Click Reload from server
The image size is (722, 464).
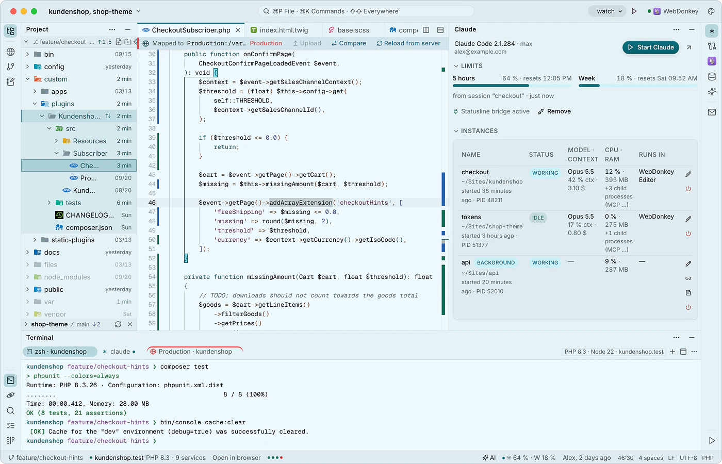pyautogui.click(x=408, y=43)
